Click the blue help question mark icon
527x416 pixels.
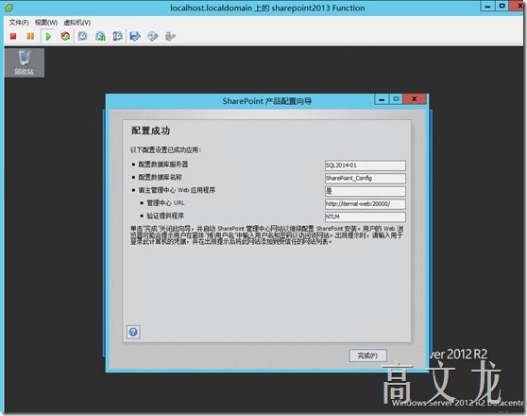point(133,332)
